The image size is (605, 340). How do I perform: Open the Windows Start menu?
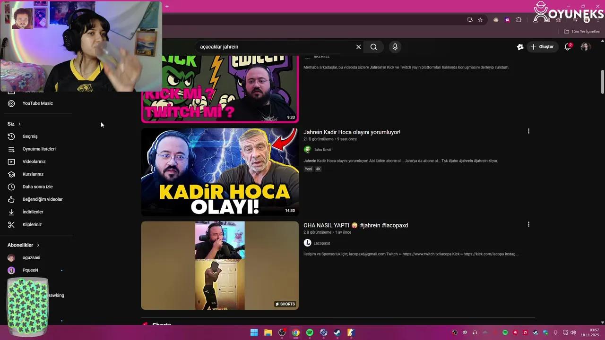pyautogui.click(x=254, y=332)
